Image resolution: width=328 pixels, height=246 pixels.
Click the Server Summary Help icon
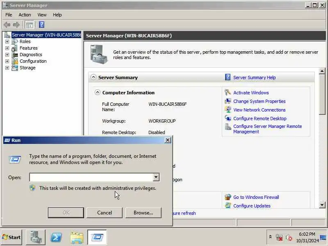point(228,77)
